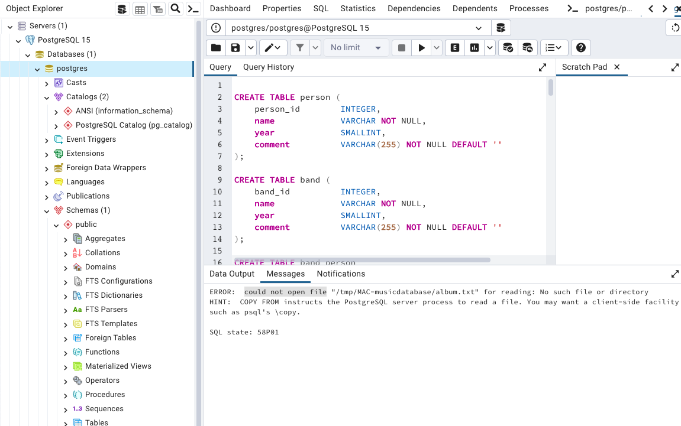Open the postgres/postgres@PostgreSQL 15 connection dropdown

click(x=478, y=28)
